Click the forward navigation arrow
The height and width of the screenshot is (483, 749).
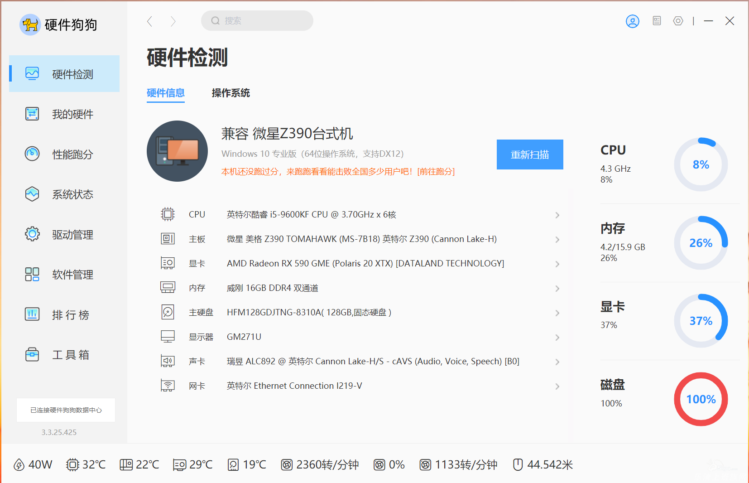(x=173, y=21)
